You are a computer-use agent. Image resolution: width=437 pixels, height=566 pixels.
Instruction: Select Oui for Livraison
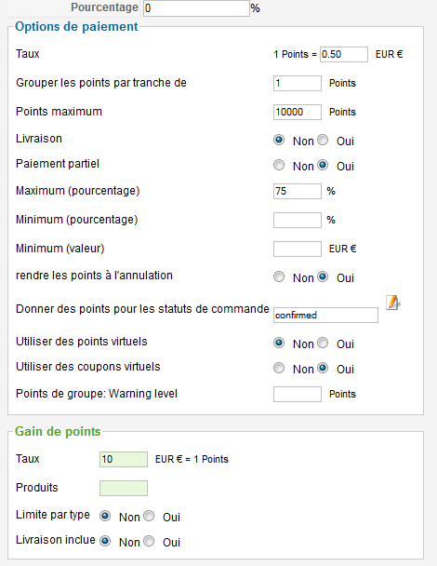[323, 140]
